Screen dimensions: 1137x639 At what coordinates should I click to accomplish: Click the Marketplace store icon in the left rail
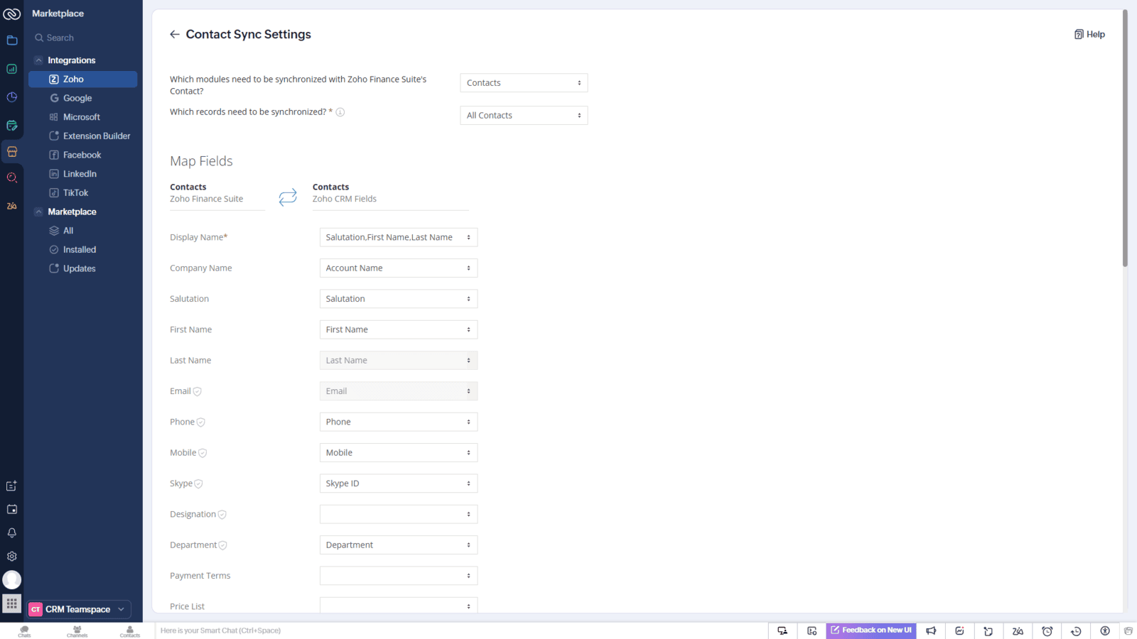tap(11, 151)
